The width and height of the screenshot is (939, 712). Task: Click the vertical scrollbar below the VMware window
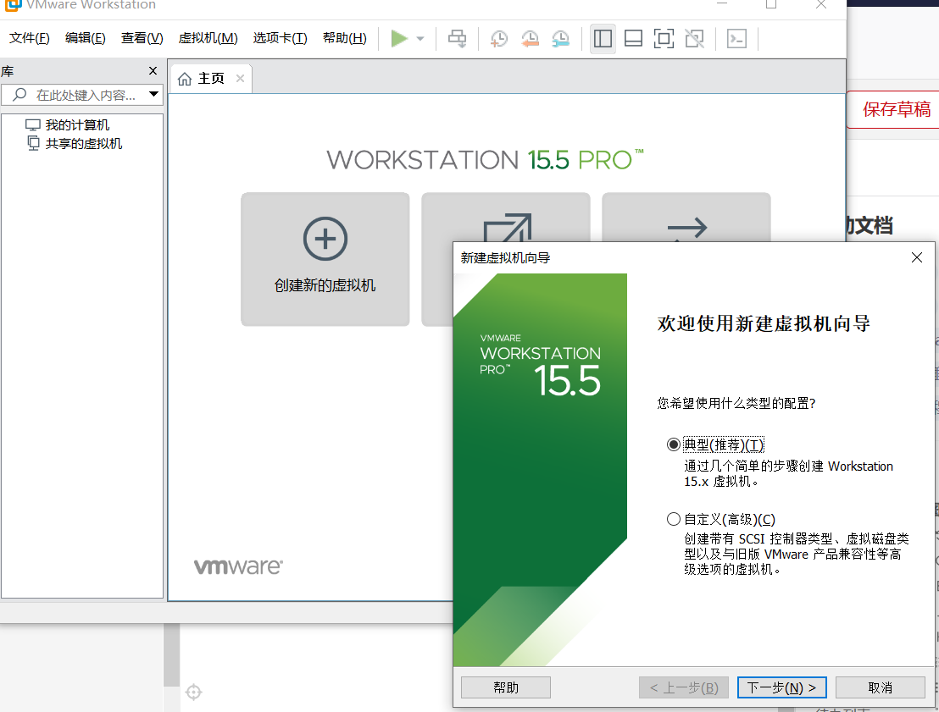tap(172, 655)
